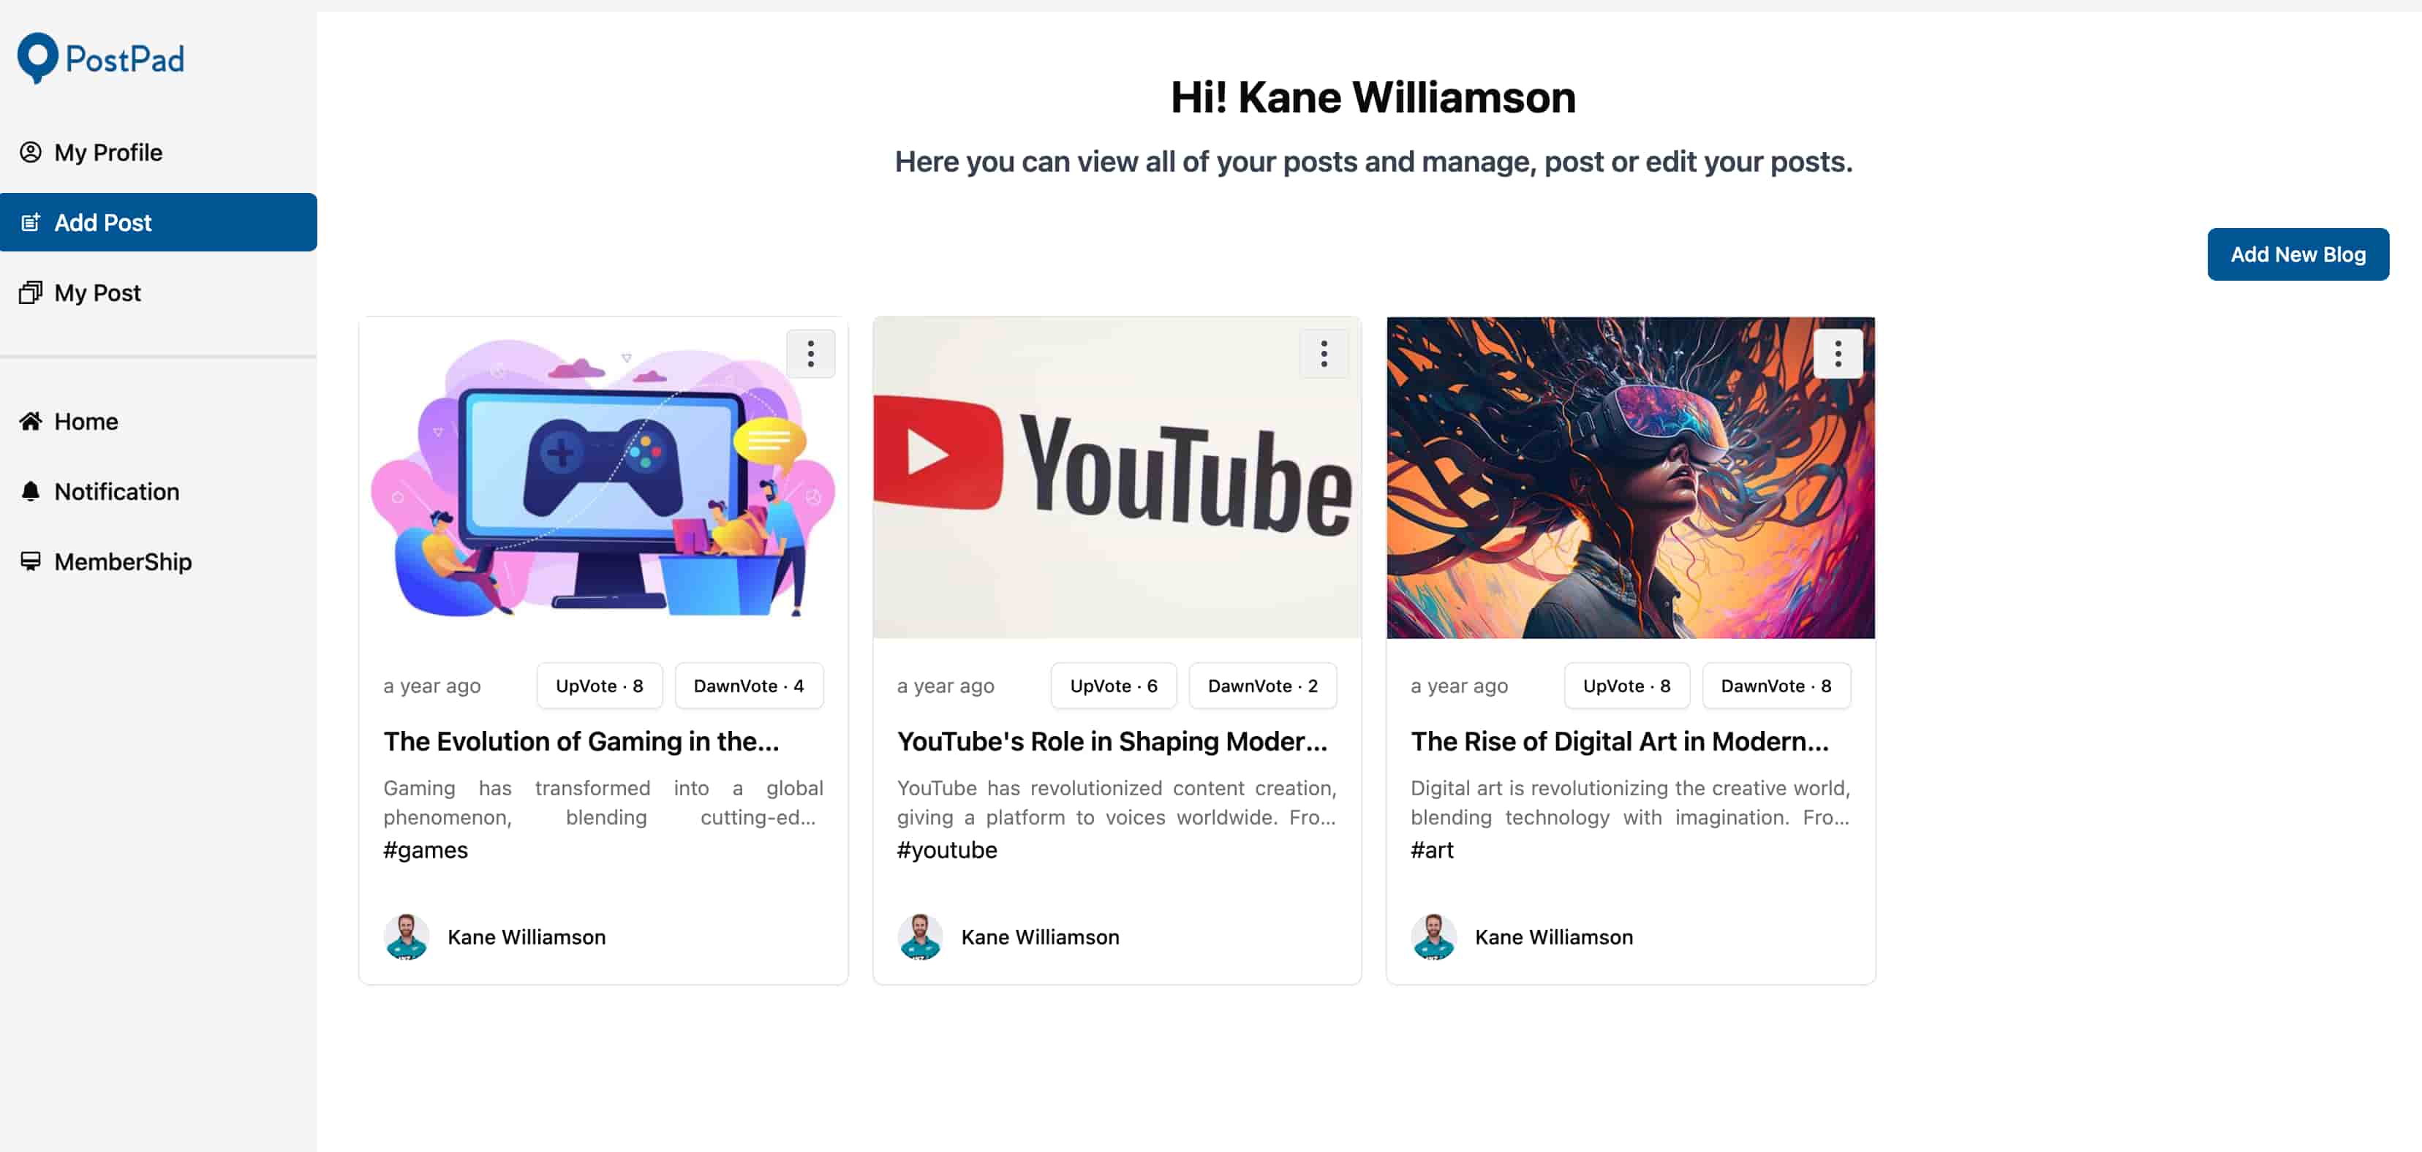Open the three-dot menu on digital art post
This screenshot has width=2422, height=1152.
tap(1837, 355)
